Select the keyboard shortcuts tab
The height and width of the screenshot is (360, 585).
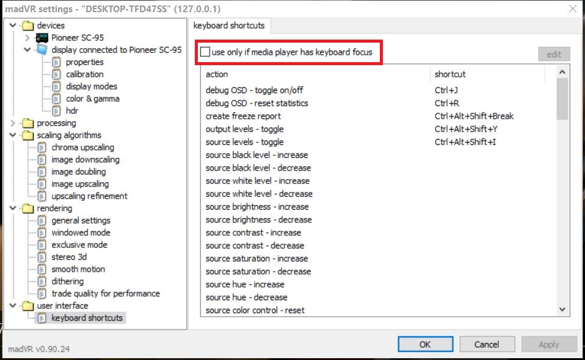tap(229, 26)
